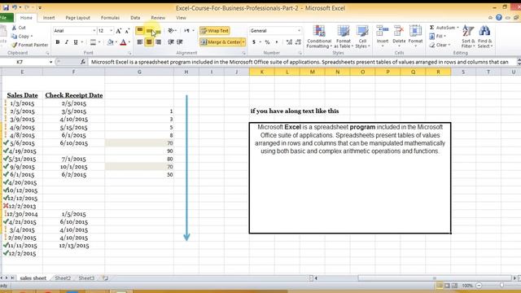
Task: Click Decrease Decimal
Action: (298, 42)
